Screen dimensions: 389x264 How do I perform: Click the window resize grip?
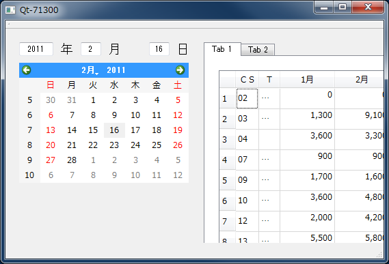pyautogui.click(x=379, y=254)
